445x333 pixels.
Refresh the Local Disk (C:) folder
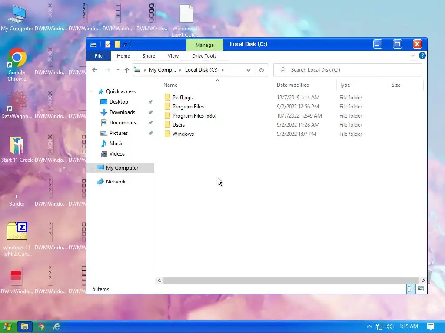click(261, 70)
